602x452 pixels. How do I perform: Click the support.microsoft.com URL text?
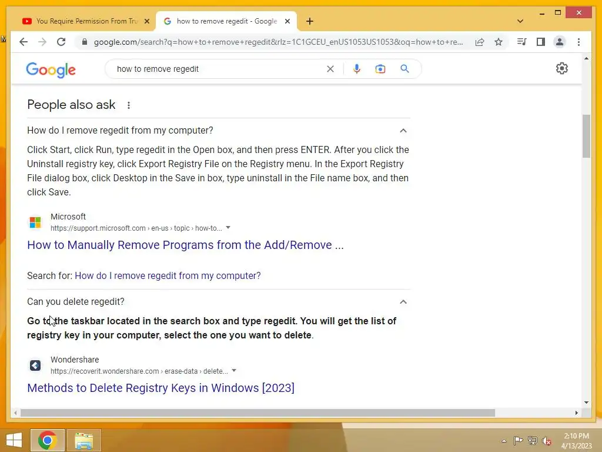pos(136,228)
